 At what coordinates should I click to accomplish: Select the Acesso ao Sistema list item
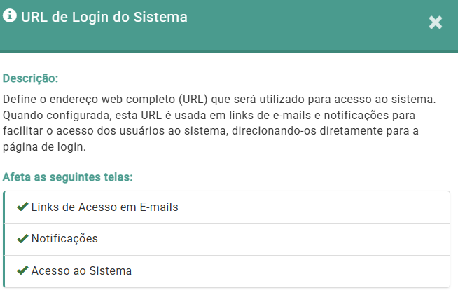(x=81, y=270)
